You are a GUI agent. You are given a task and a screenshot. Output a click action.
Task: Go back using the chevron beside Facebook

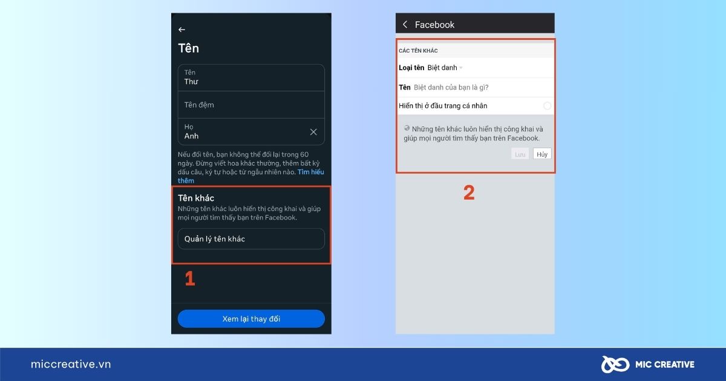point(405,25)
